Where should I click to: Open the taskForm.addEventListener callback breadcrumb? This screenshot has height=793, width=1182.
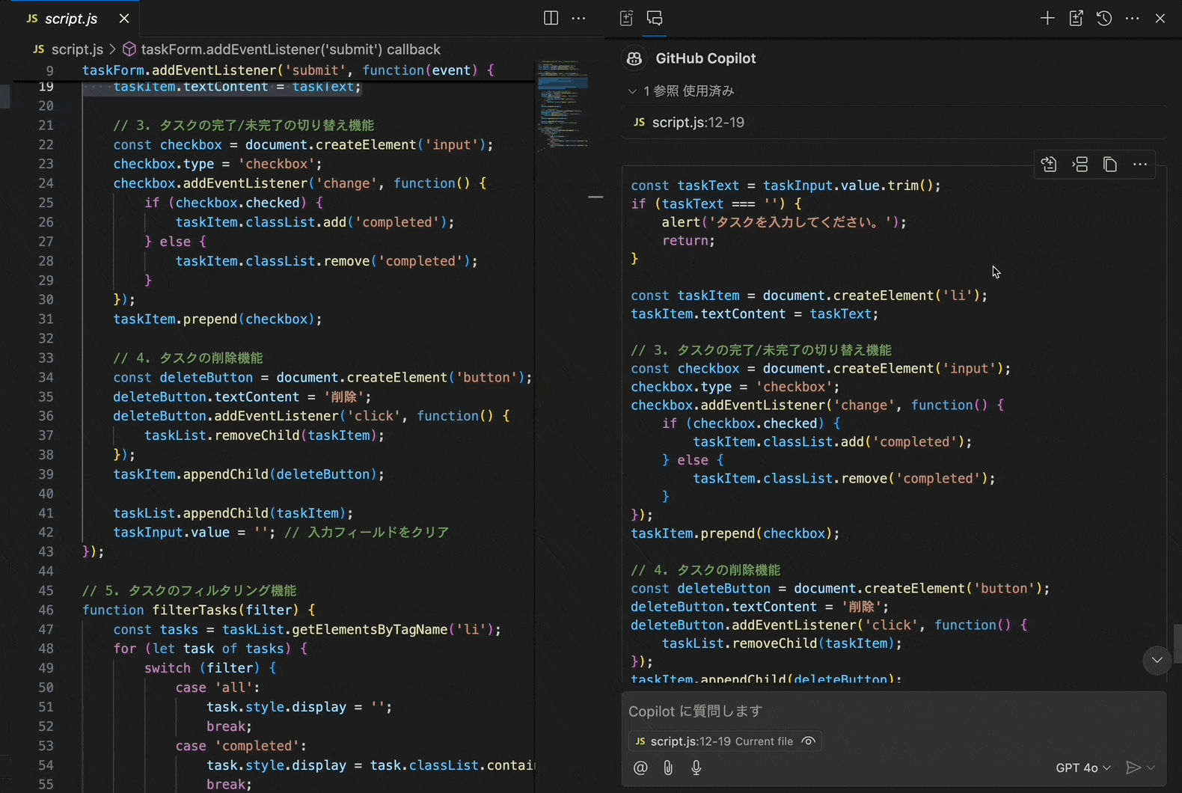[291, 49]
